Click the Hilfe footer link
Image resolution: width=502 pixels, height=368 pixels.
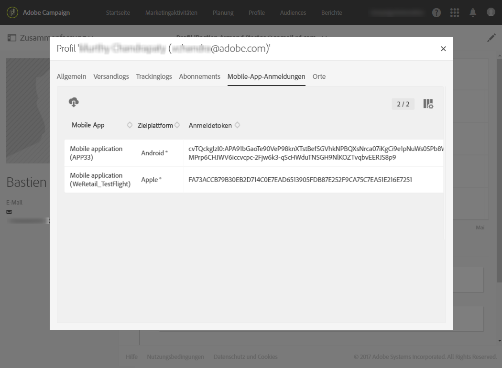point(131,357)
